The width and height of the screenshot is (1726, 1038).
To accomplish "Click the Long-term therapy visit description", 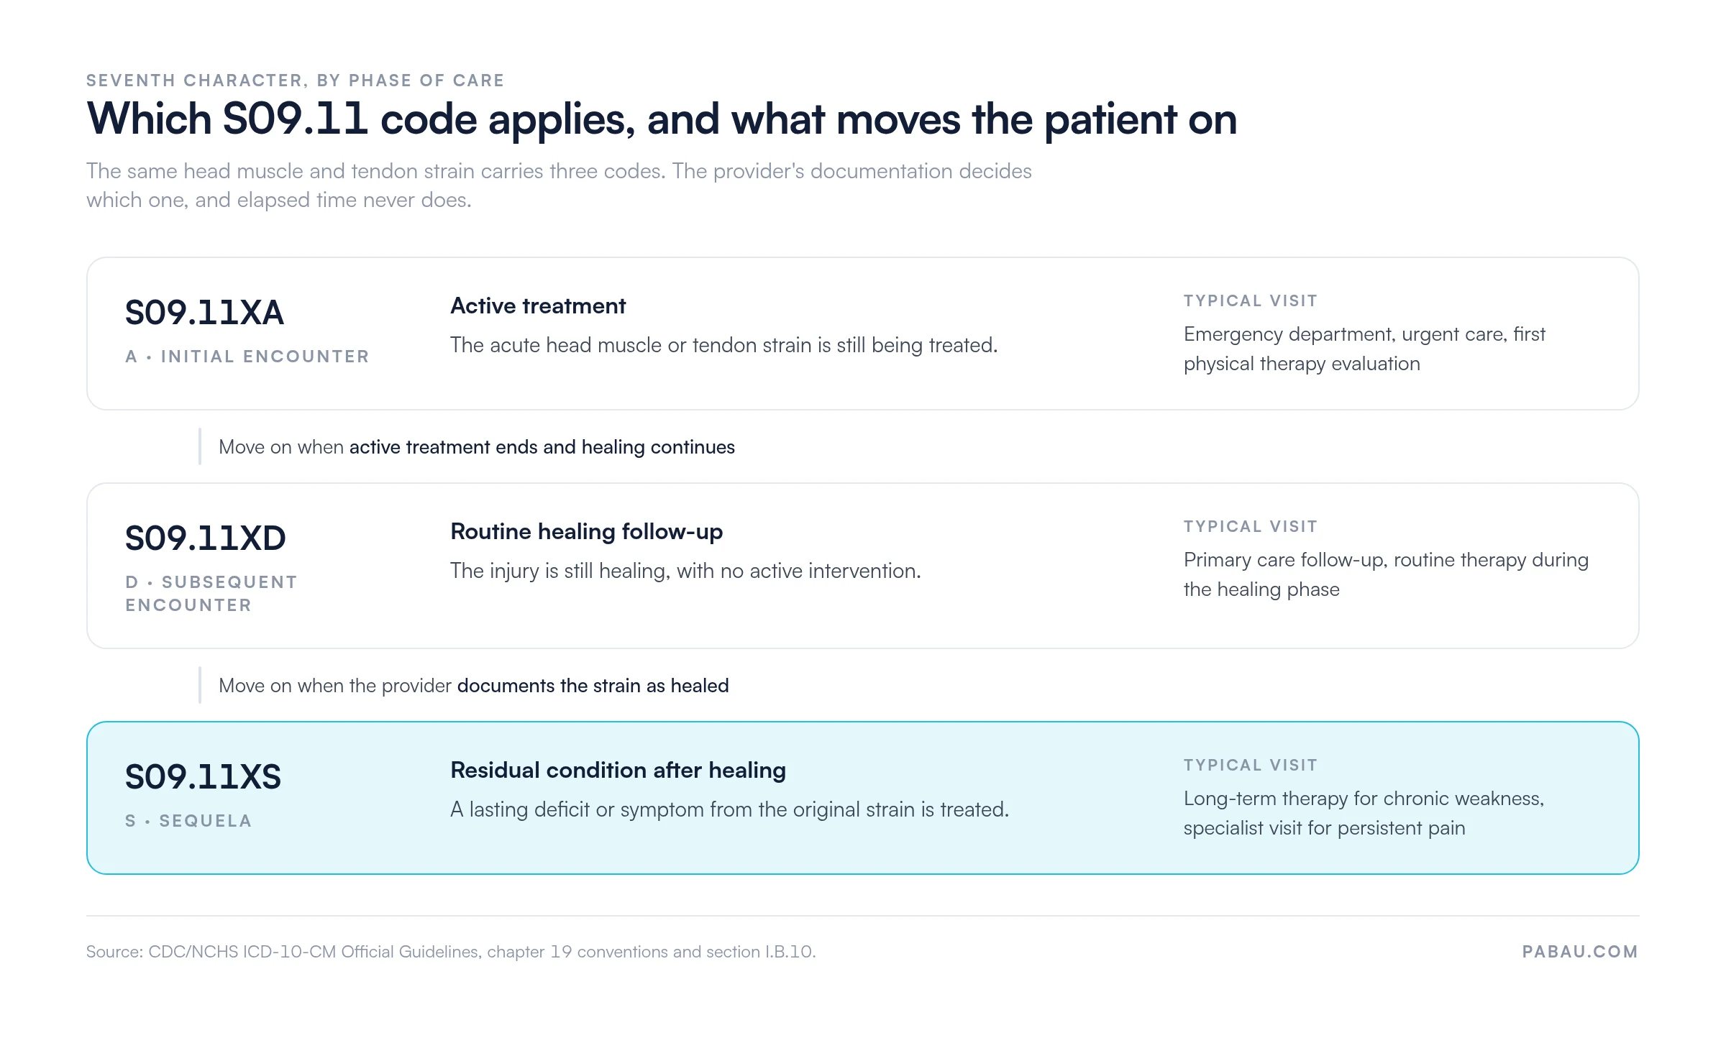I will 1364,813.
